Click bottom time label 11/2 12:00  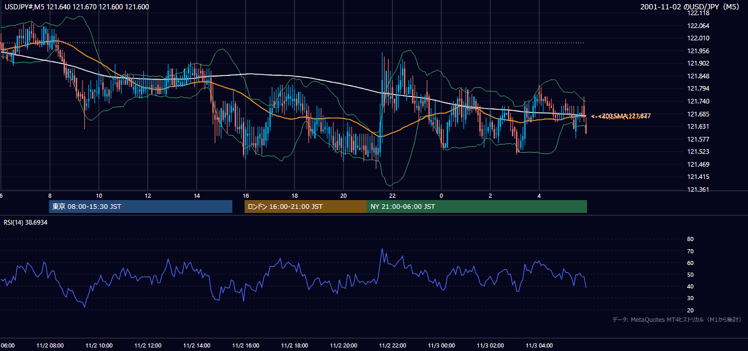(x=147, y=346)
